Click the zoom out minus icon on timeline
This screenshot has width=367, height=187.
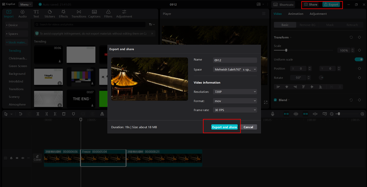[332, 114]
